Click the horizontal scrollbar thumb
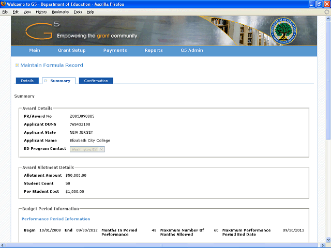The width and height of the screenshot is (331, 248). tap(162, 245)
